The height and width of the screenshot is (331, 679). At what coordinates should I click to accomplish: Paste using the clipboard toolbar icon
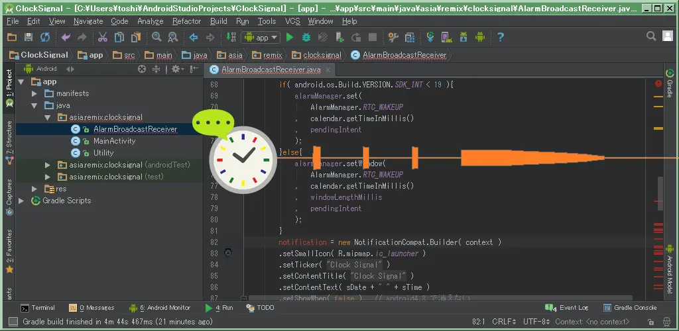tap(136, 38)
